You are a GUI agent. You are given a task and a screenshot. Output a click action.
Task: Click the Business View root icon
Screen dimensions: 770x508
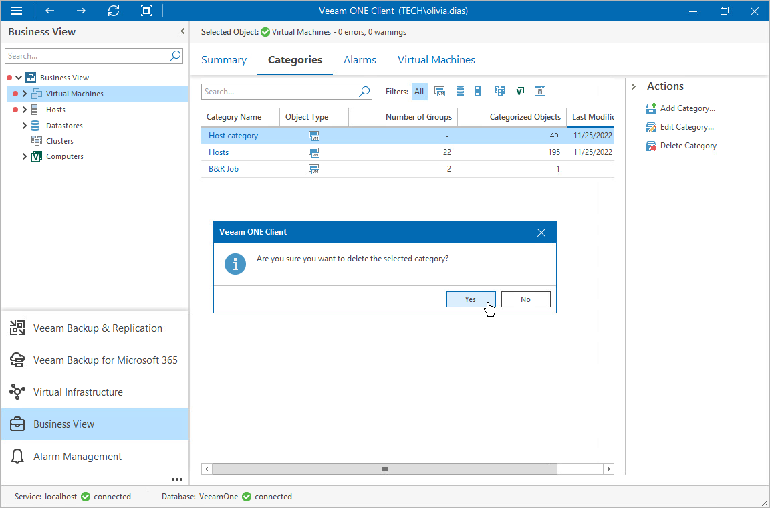[31, 78]
